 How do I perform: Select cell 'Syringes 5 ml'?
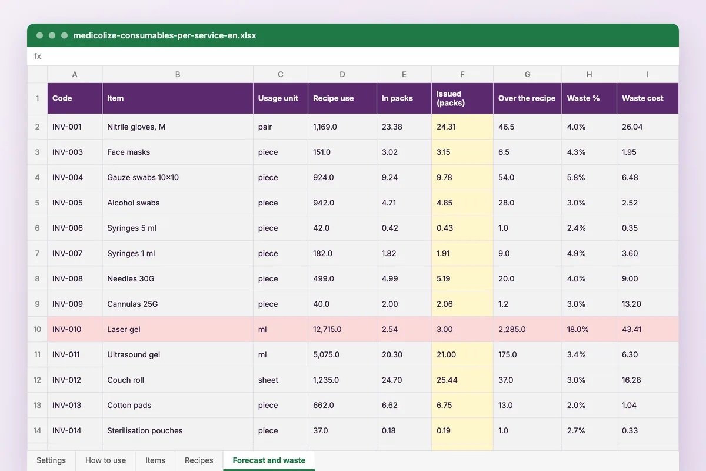178,228
